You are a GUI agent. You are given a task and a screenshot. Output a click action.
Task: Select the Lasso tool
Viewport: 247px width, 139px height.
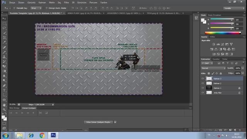[4, 28]
